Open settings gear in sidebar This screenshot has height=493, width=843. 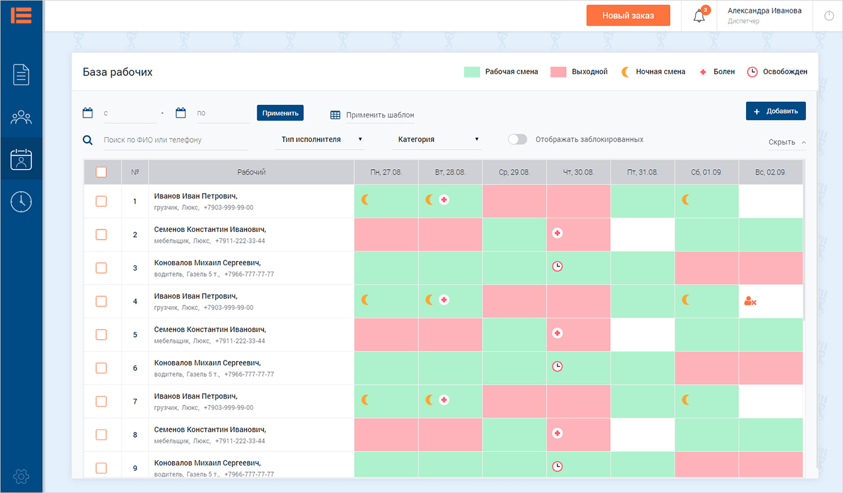click(21, 476)
